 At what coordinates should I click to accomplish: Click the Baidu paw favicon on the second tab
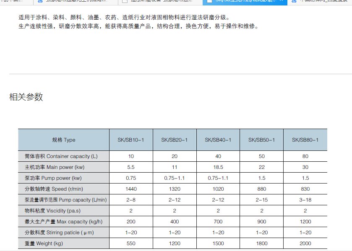click(x=40, y=1)
